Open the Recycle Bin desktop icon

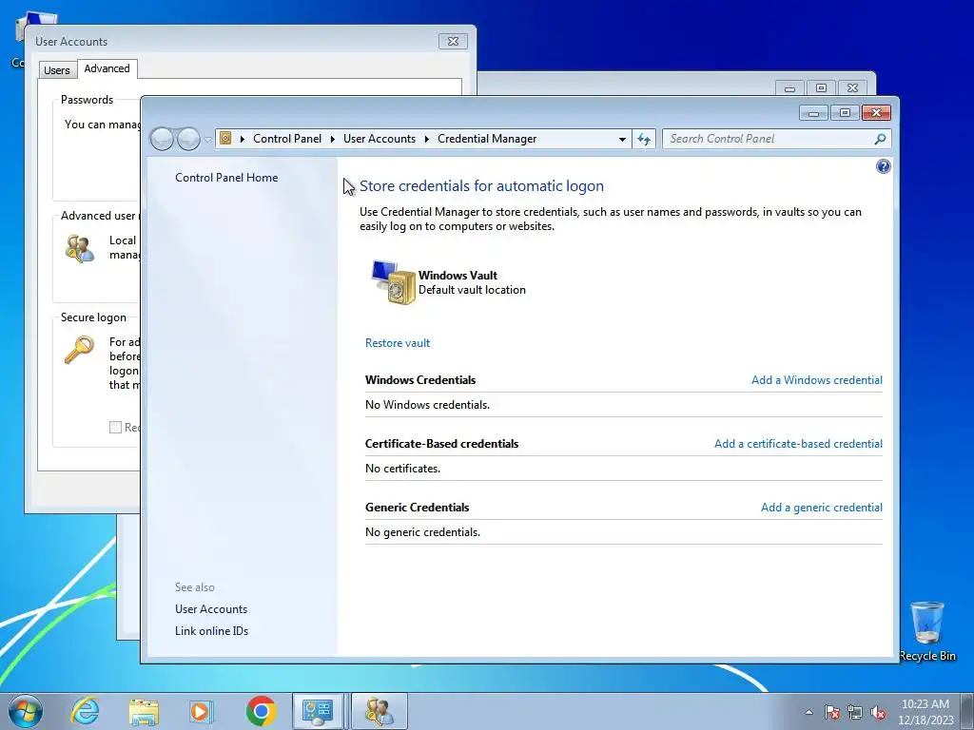pyautogui.click(x=926, y=631)
